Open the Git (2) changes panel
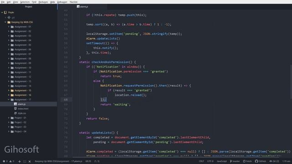 [274, 161]
